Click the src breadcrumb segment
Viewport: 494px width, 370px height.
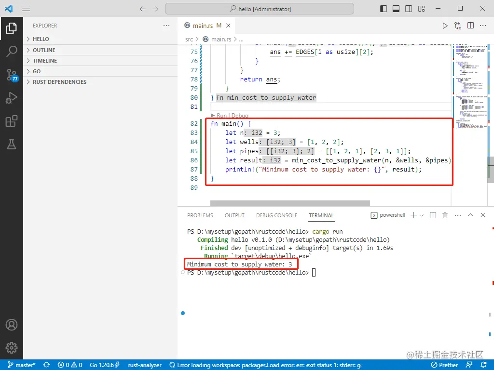coord(189,40)
